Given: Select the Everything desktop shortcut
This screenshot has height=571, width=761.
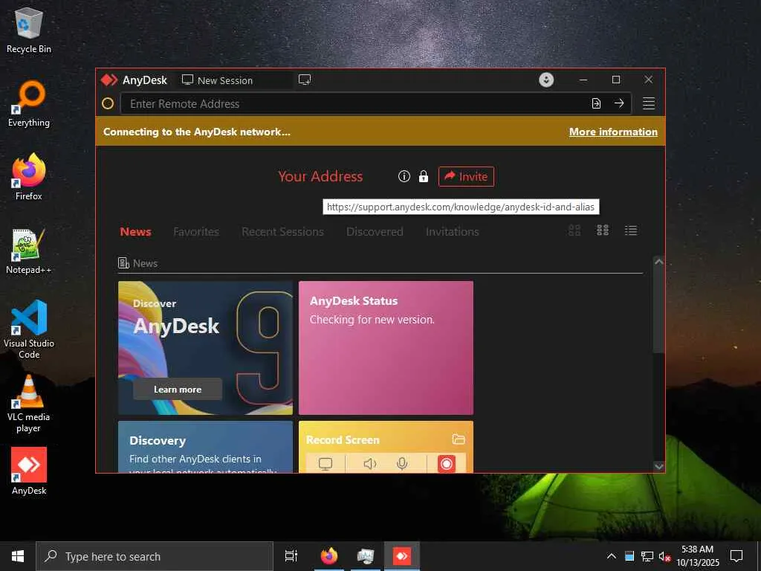Looking at the screenshot, I should tap(29, 104).
